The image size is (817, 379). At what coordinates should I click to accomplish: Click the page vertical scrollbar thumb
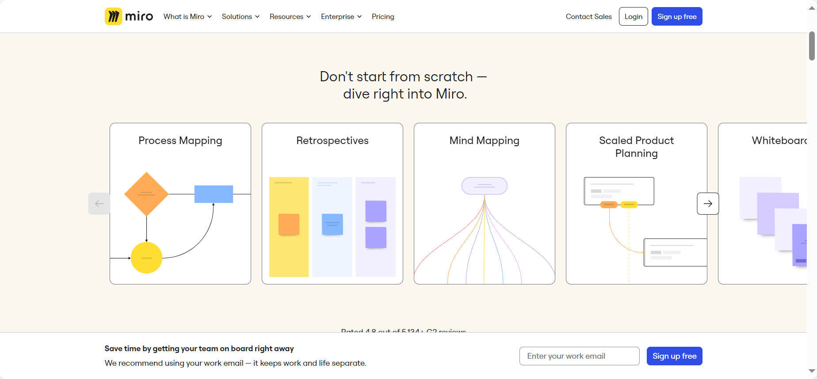[812, 46]
